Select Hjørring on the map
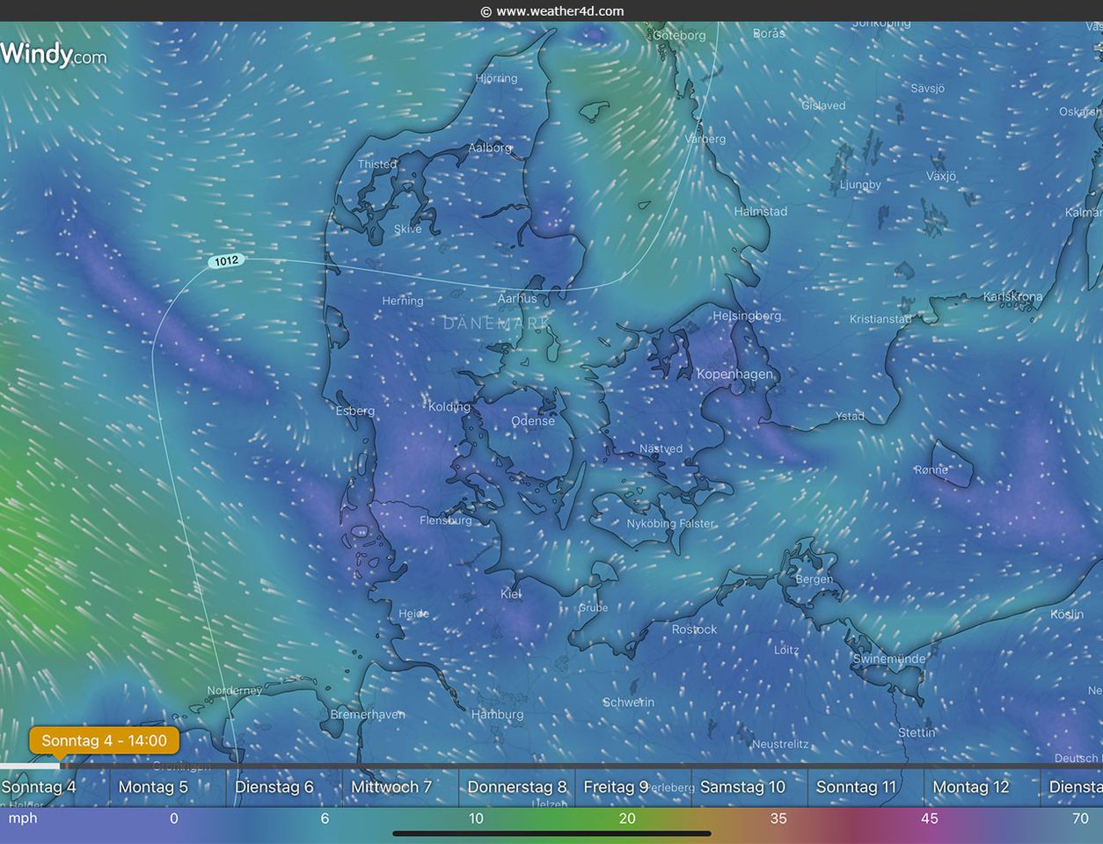The width and height of the screenshot is (1103, 844). point(496,77)
